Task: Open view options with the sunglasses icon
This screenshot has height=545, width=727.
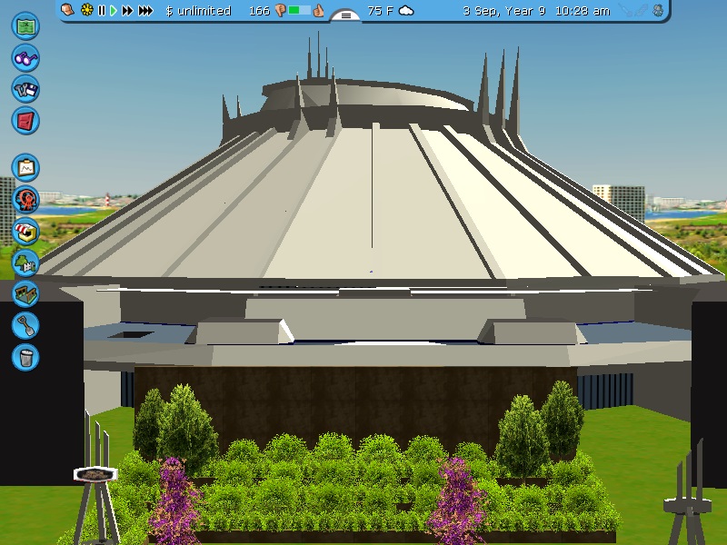Action: [x=25, y=57]
